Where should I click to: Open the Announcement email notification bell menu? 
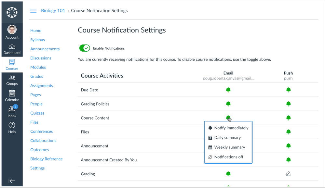pyautogui.click(x=228, y=146)
